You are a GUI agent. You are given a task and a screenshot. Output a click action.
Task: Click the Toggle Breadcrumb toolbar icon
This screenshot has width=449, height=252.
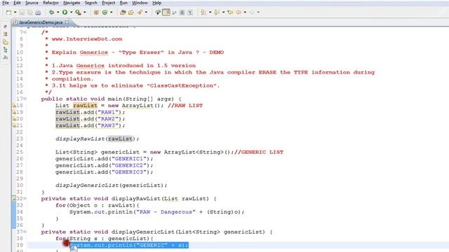(x=158, y=13)
